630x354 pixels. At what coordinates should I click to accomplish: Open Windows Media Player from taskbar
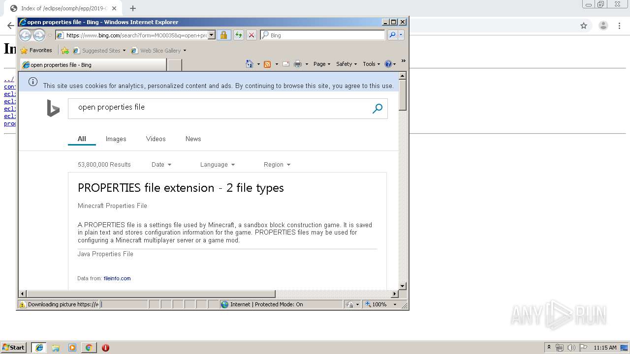(x=72, y=348)
